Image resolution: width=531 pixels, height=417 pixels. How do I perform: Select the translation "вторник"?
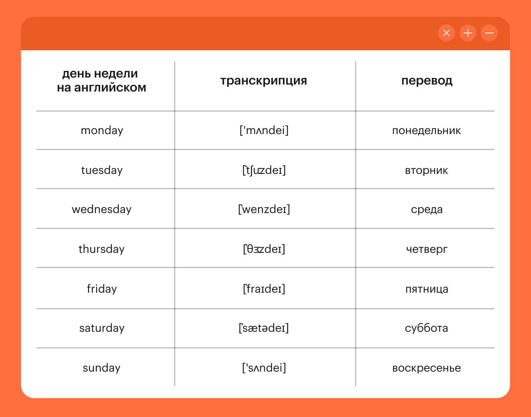(426, 170)
